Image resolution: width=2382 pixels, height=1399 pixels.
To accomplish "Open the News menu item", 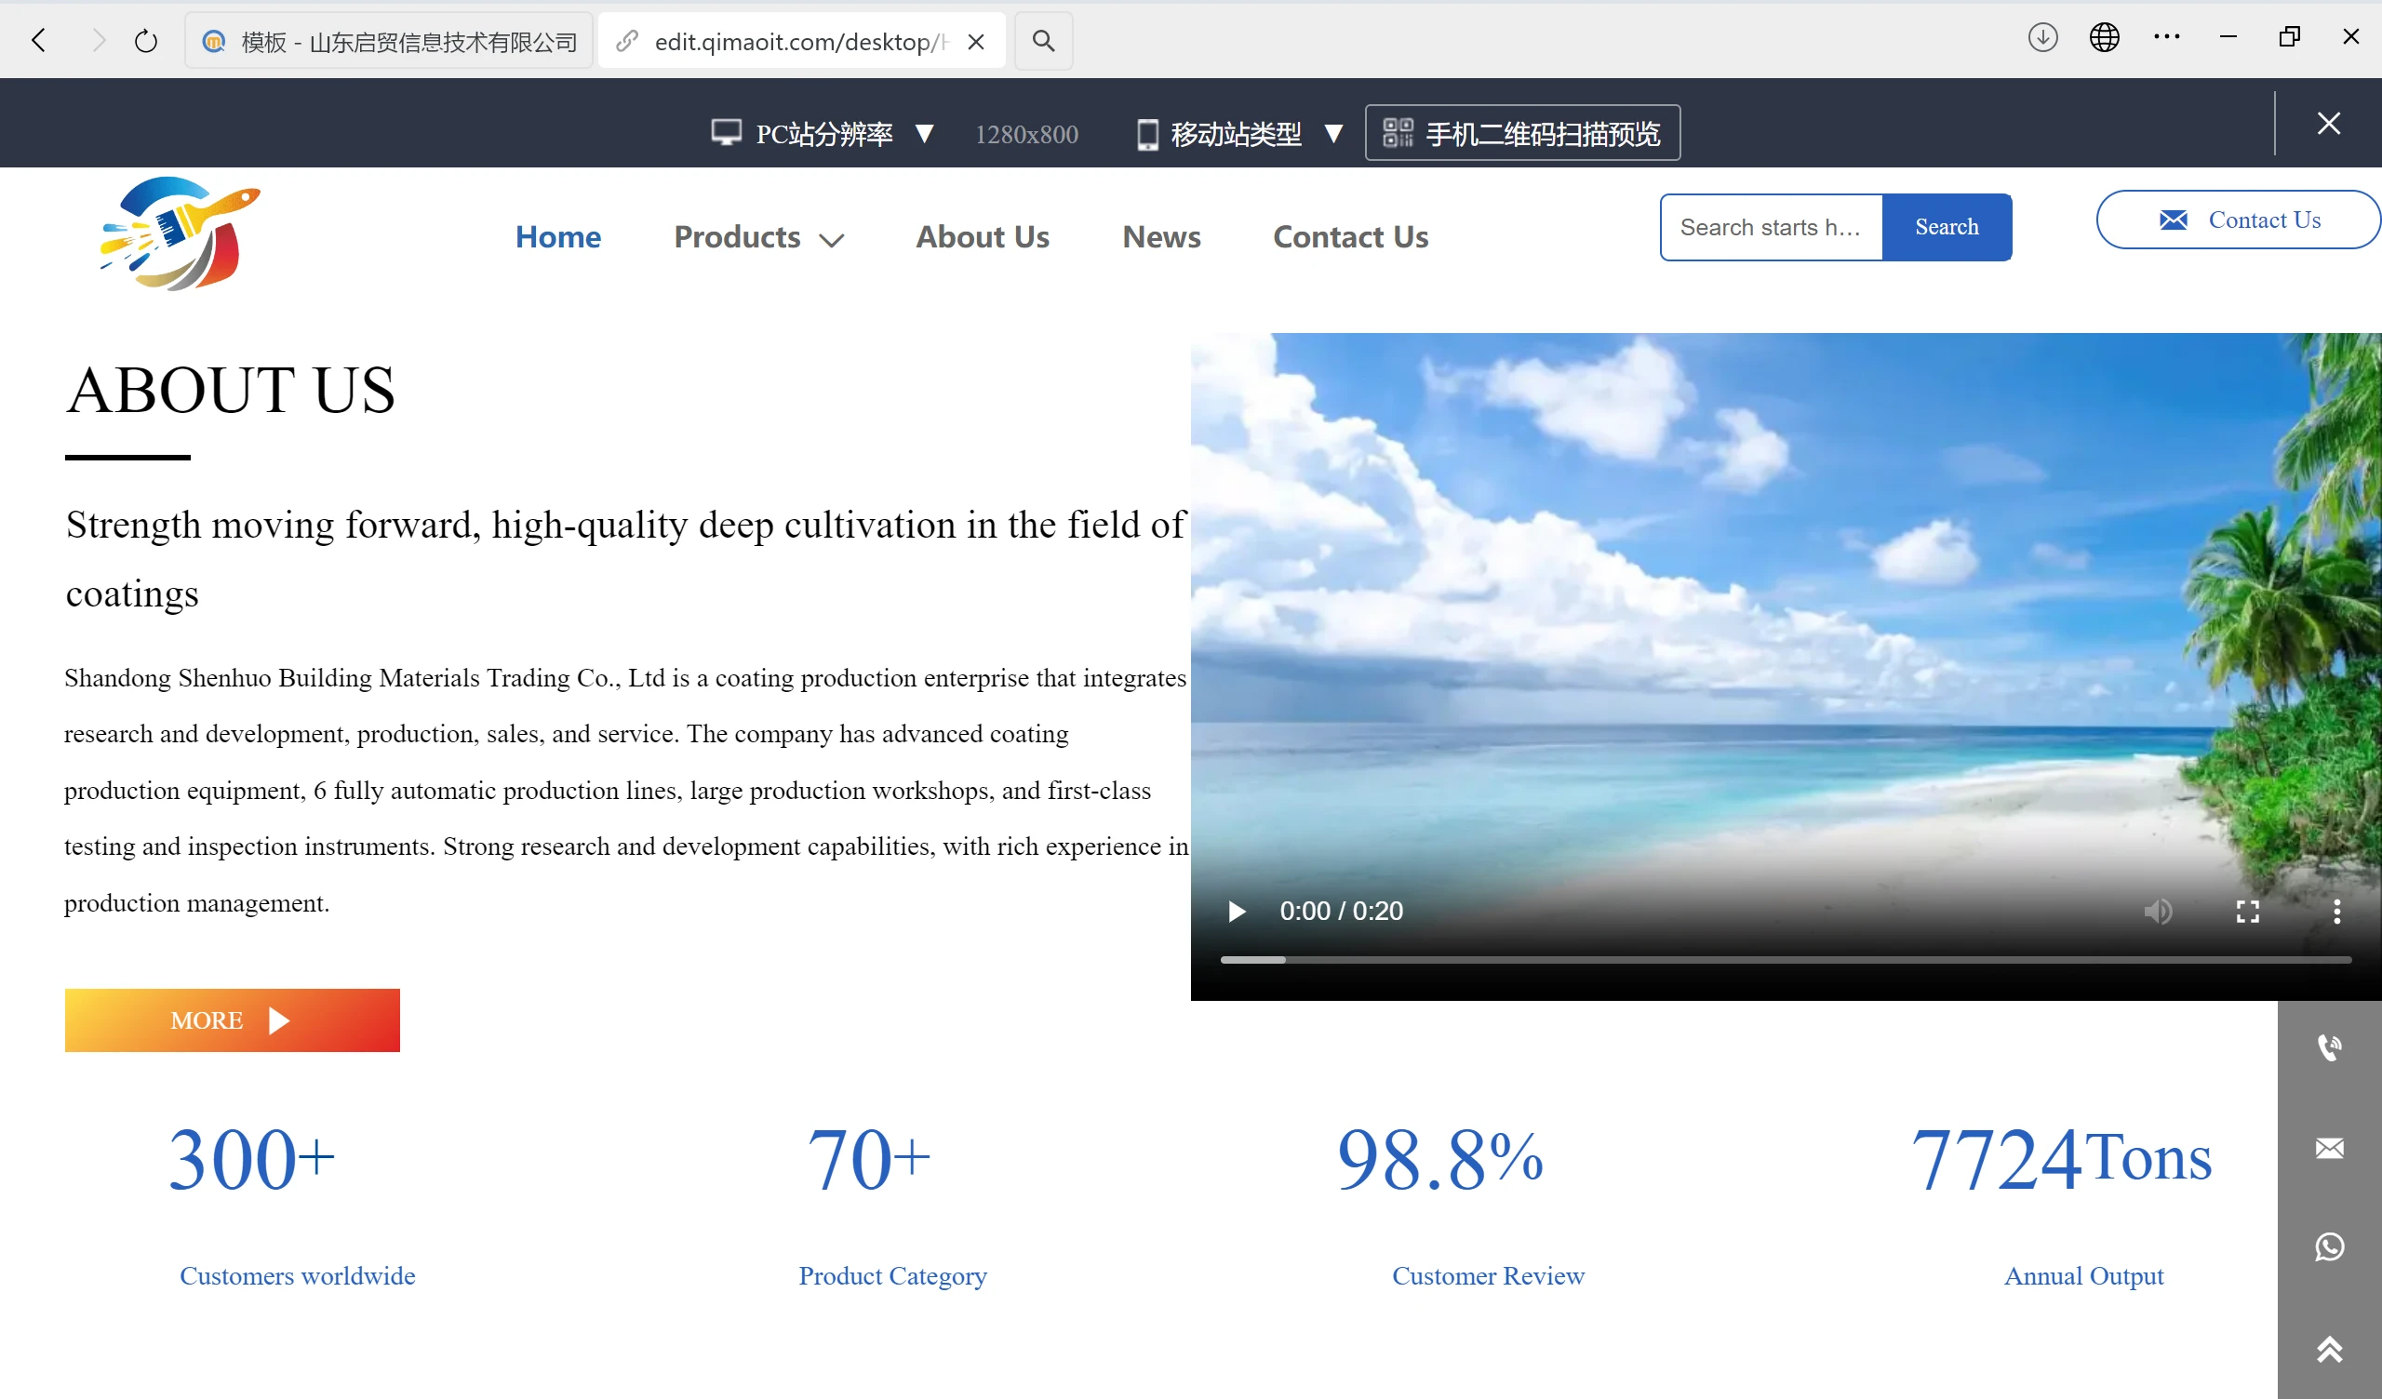I will click(1160, 236).
